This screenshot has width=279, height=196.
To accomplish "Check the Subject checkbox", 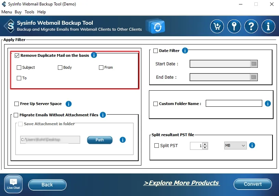I will pyautogui.click(x=19, y=67).
